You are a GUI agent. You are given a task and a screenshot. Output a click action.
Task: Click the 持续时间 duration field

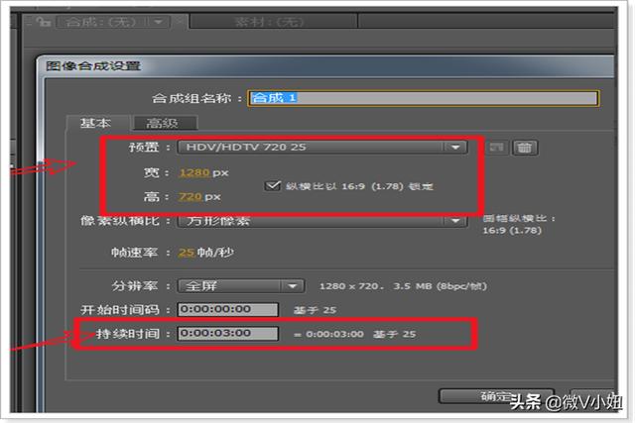(x=227, y=334)
